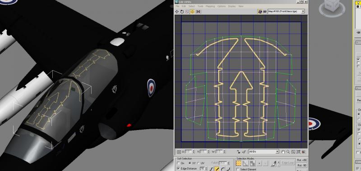
Task: Click the Filter Selected Faces icon
Action: click(x=244, y=152)
